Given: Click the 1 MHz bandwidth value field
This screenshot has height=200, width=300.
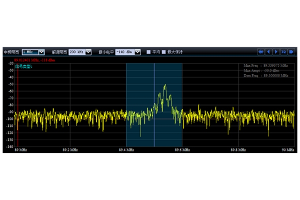Looking at the screenshot, I should [x=30, y=52].
